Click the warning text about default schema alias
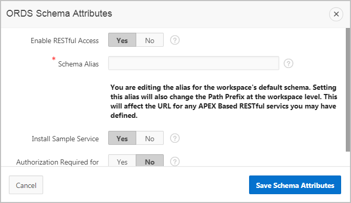351x203 pixels. pyautogui.click(x=224, y=101)
